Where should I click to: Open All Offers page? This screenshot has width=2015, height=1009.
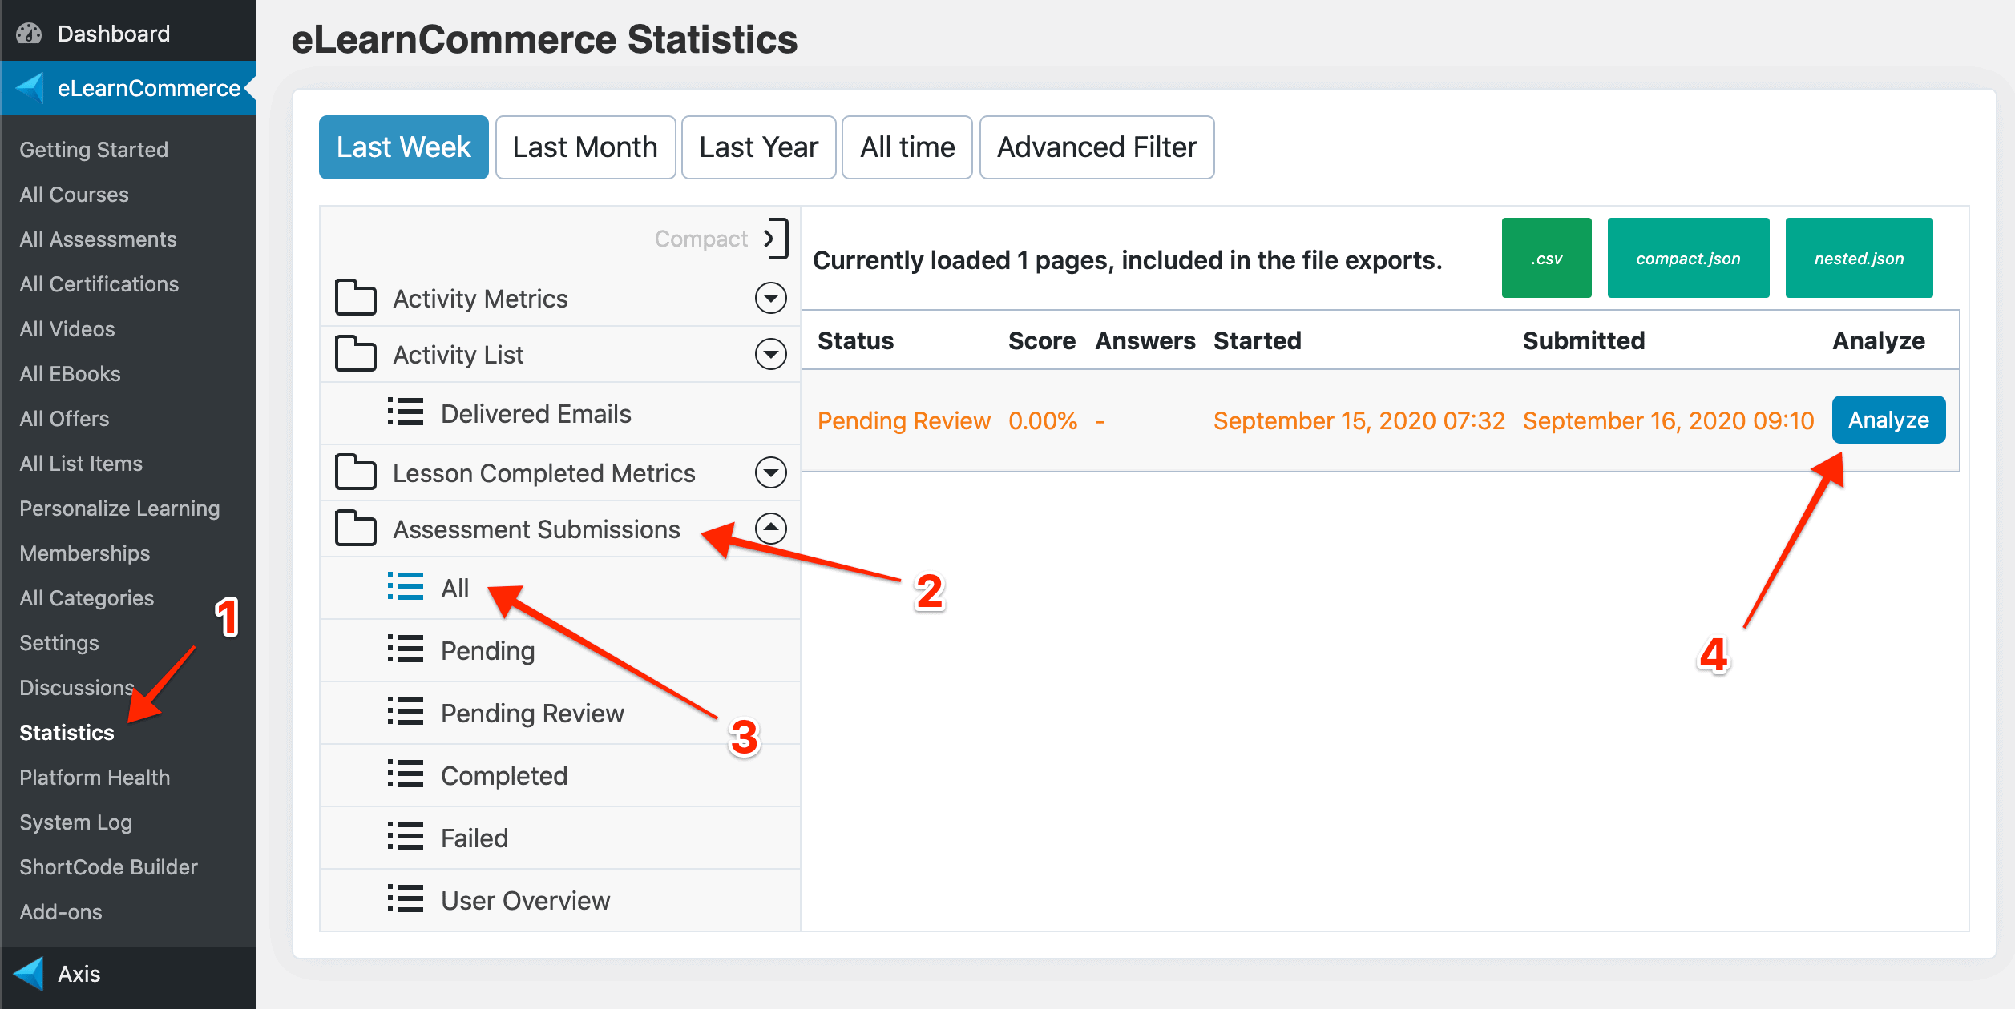pyautogui.click(x=64, y=419)
